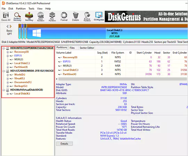Image resolution: width=188 pixels, height=156 pixels.
Task: Click the partition icon beside Recovery(0) in the table
Action: click(x=60, y=58)
